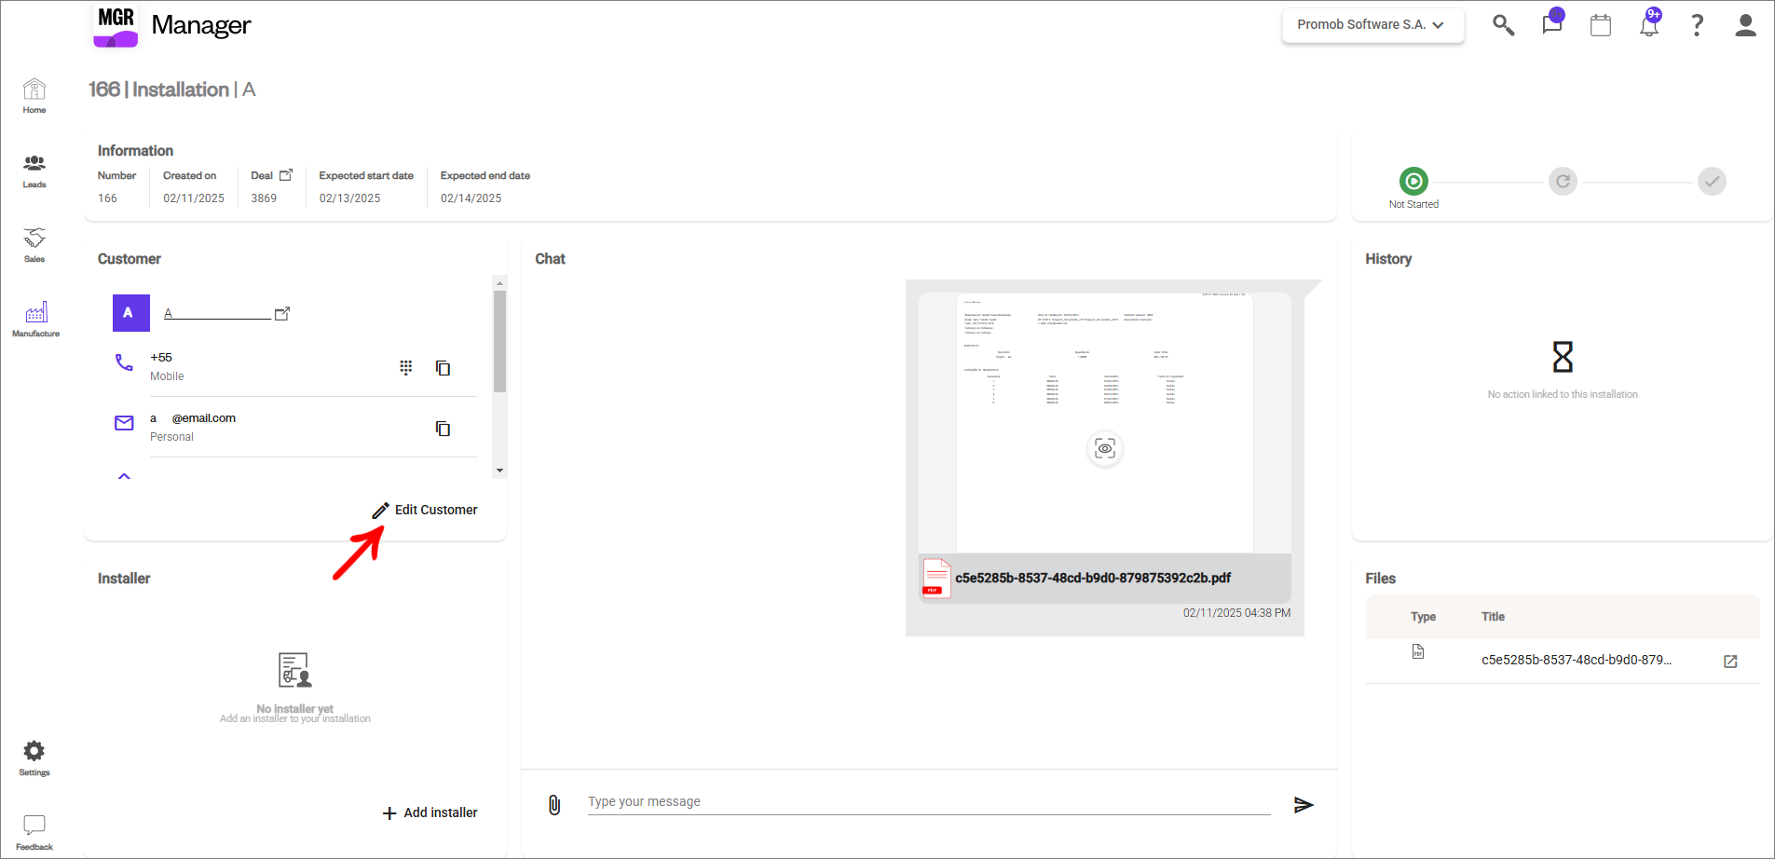Mark installation as completed checkmark step

click(x=1712, y=181)
